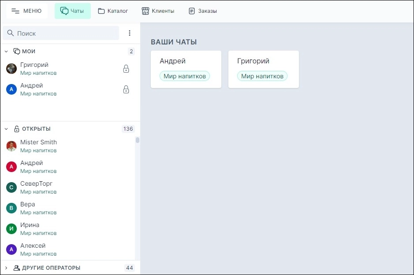
Task: Open the hamburger МЕНЮ button
Action: pos(26,11)
